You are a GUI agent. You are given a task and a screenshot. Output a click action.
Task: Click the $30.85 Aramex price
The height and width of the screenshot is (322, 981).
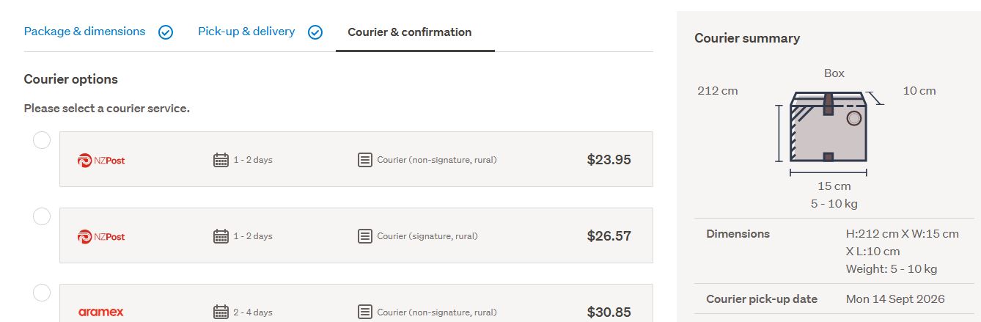[609, 312]
